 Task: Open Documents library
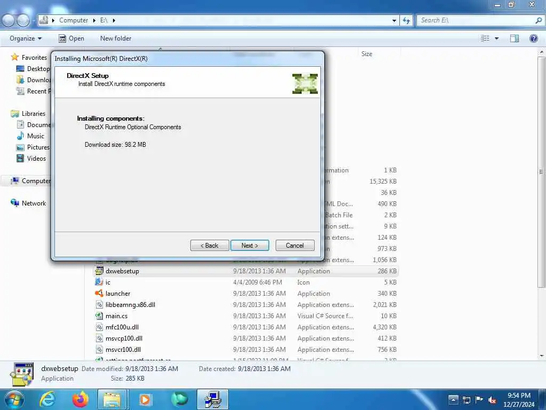(34, 125)
